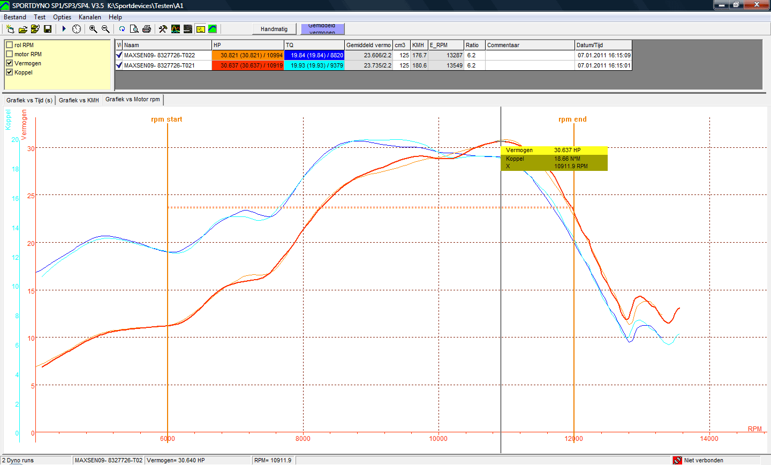771x465 pixels.
Task: Click the zoom out magnifier icon
Action: click(105, 29)
